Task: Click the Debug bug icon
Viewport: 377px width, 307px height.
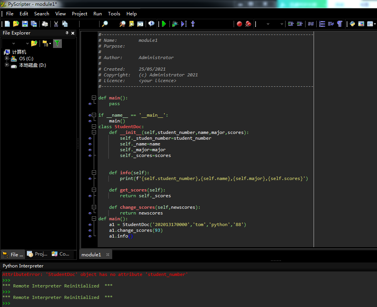Action: point(175,24)
